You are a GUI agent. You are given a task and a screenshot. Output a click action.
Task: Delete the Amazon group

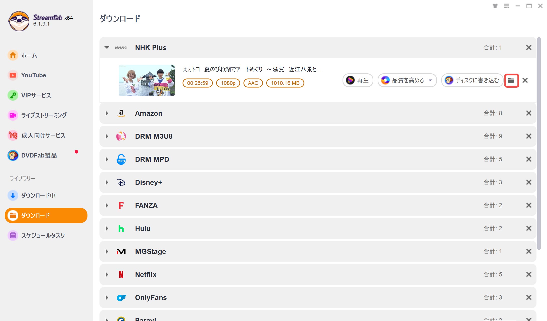point(529,113)
